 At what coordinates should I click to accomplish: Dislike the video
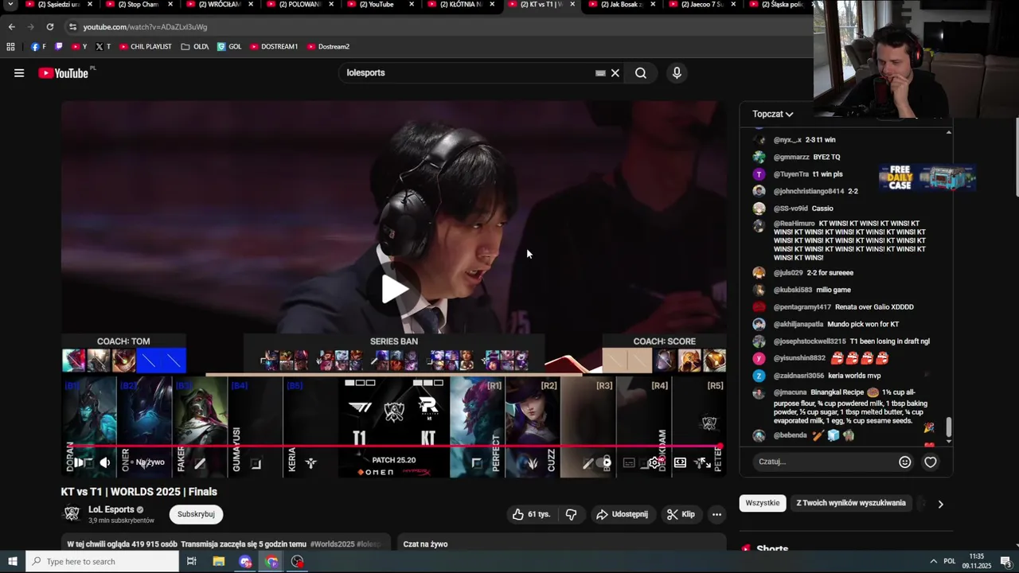point(571,514)
